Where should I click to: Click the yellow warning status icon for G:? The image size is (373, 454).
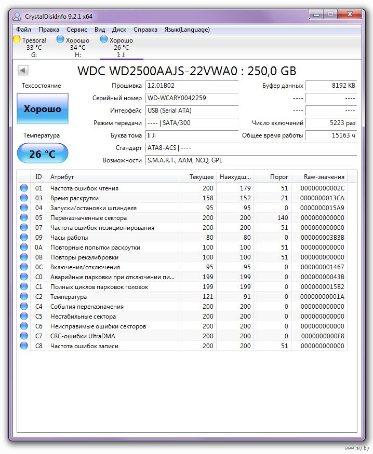[17, 39]
